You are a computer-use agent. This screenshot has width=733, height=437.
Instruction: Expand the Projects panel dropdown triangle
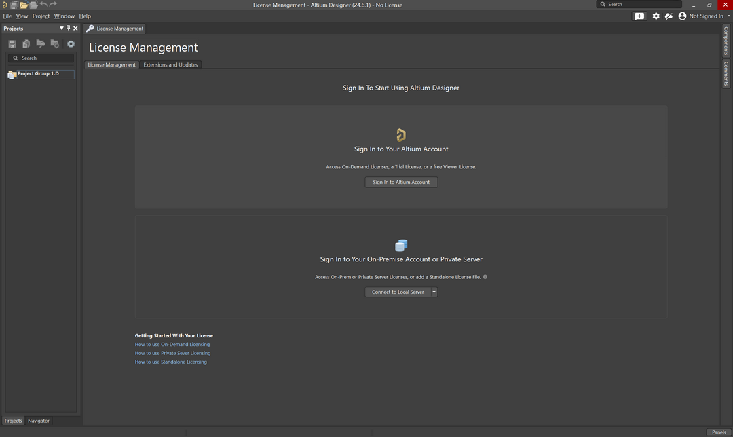61,28
